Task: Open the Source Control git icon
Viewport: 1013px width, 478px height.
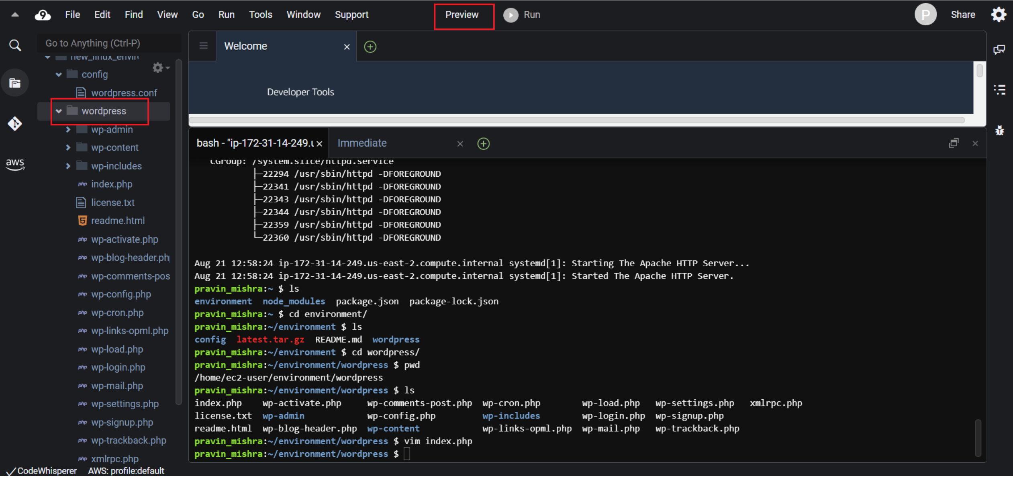Action: (15, 123)
